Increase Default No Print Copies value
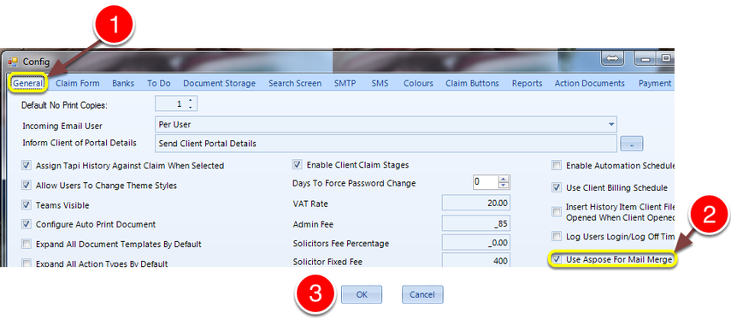Image resolution: width=731 pixels, height=325 pixels. (190, 101)
